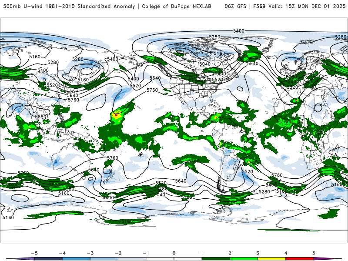This screenshot has height=261, width=348.
Task: Click the red 4-to-5 colorbar segment
Action: point(300,259)
